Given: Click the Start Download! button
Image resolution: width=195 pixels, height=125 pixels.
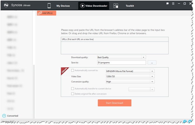Looking at the screenshot, I should tap(114, 103).
